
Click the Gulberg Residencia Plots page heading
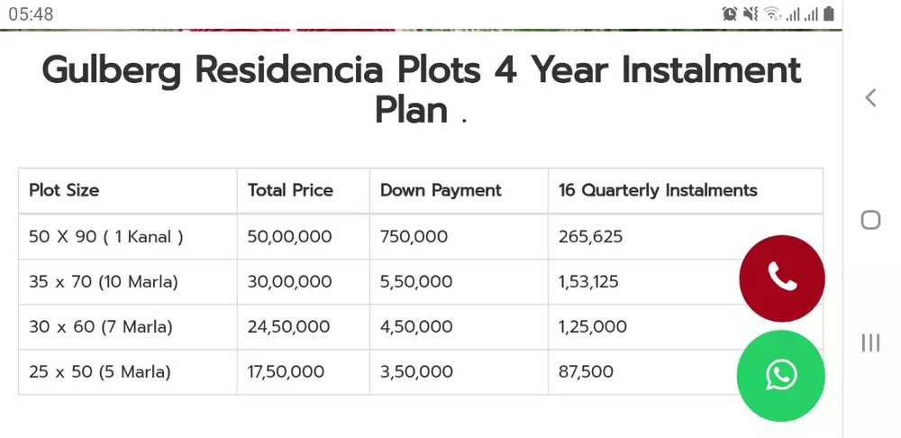pos(421,89)
